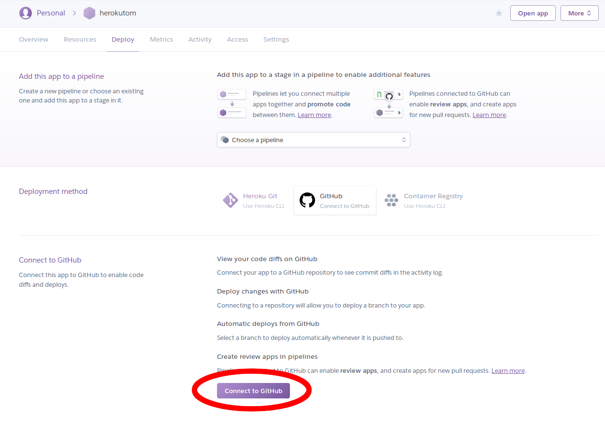Open the Choose a pipeline dropdown

(x=314, y=140)
